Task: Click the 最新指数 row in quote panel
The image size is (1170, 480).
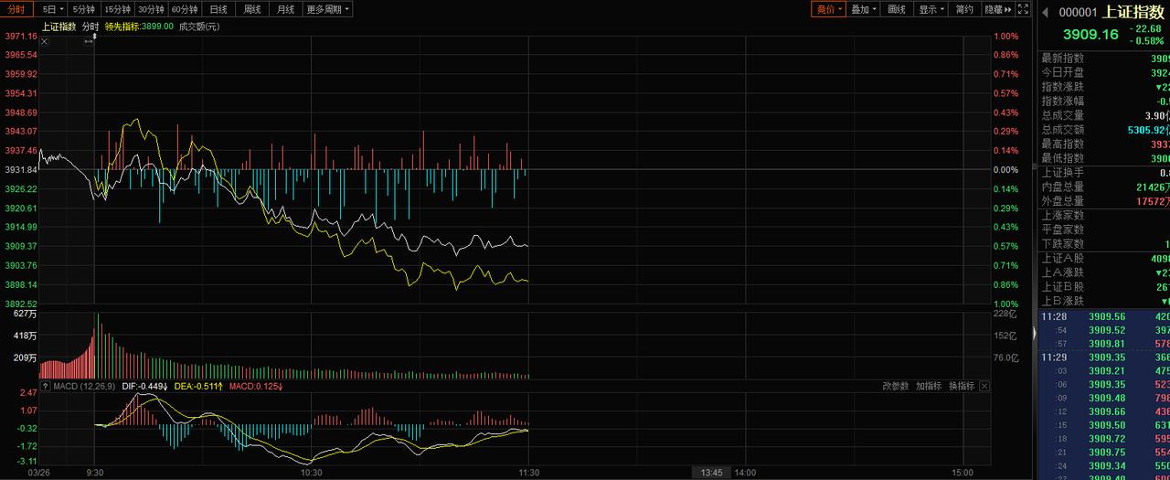Action: [1102, 58]
